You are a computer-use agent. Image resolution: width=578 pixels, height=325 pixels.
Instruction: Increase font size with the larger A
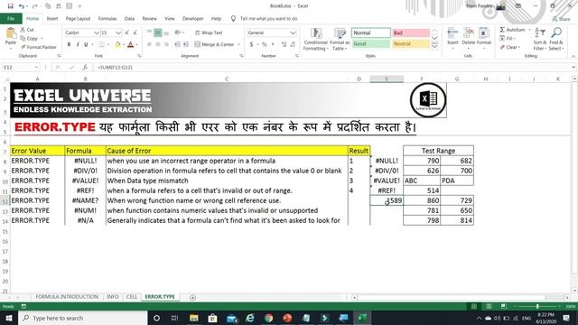(126, 32)
